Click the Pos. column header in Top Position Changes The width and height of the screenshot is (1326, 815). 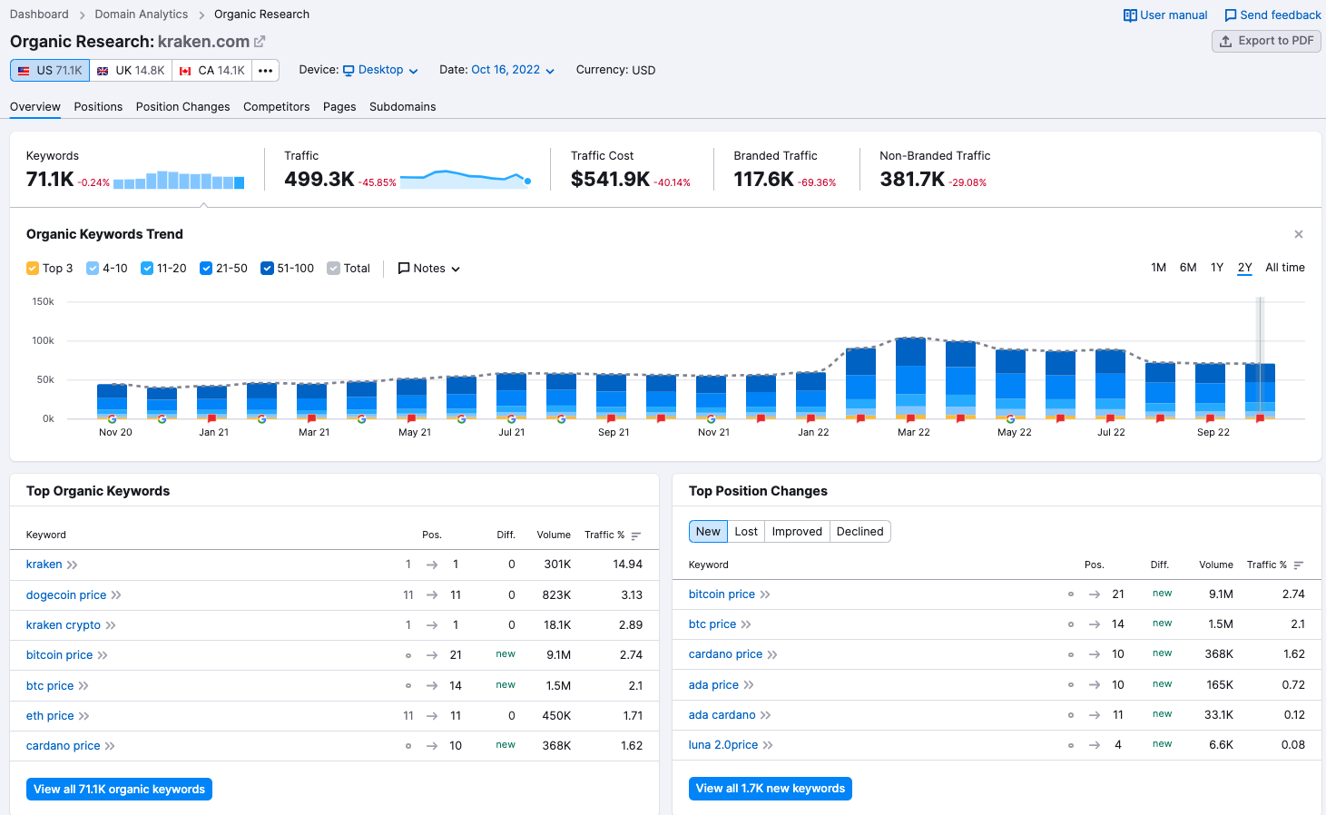(x=1095, y=565)
